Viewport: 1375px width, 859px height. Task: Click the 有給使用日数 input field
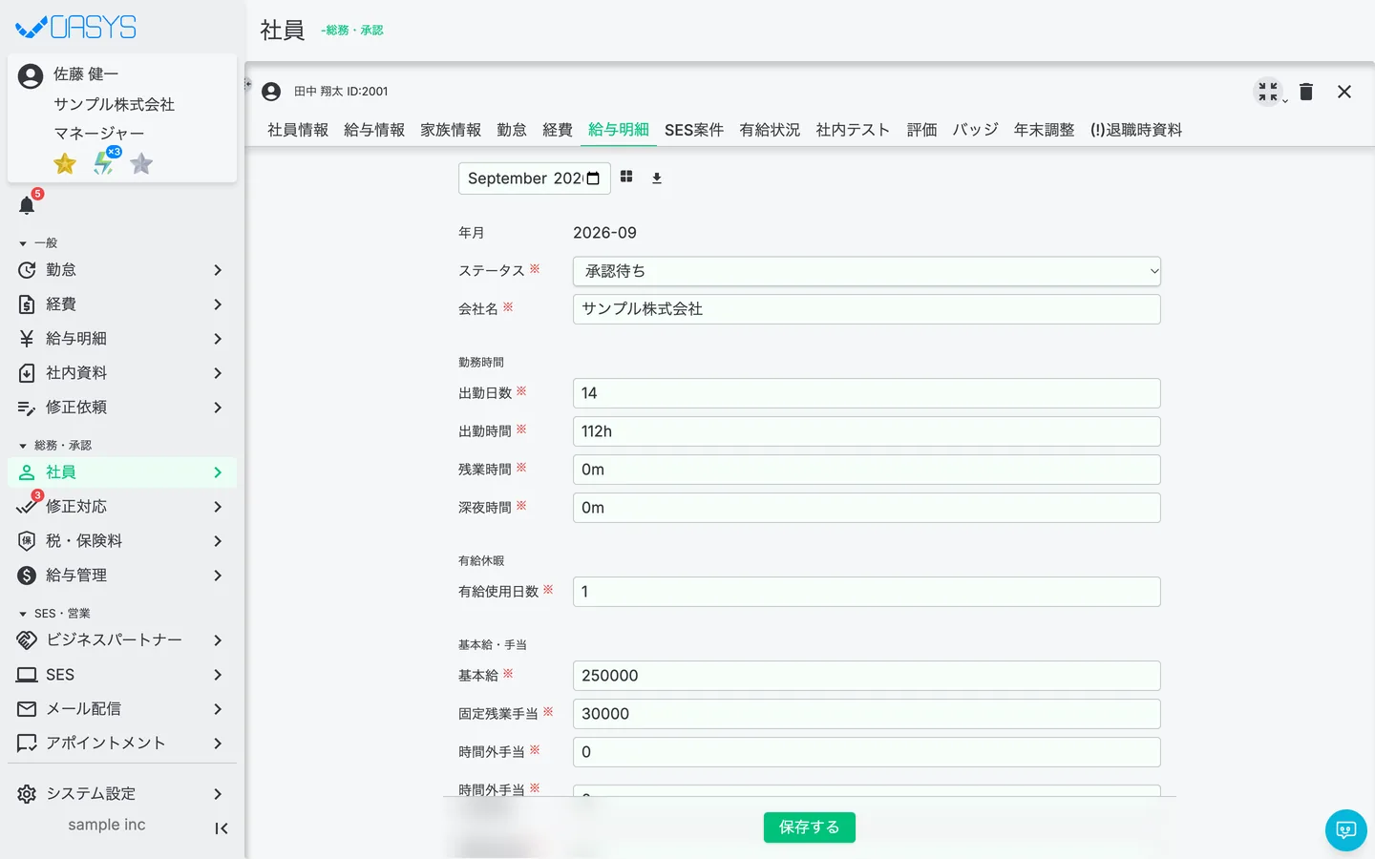click(x=867, y=592)
